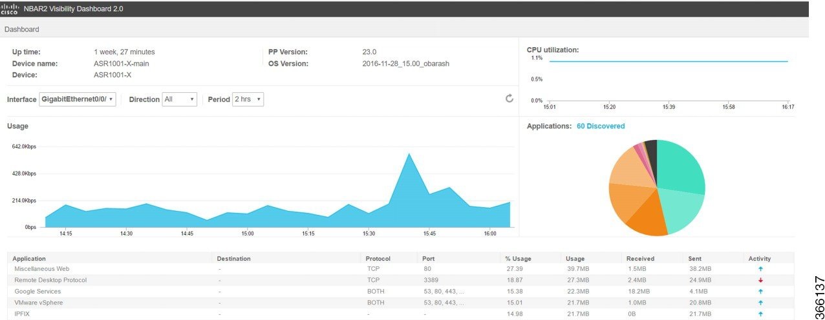Click device name ASR1001-X-main
Image resolution: width=825 pixels, height=320 pixels.
pos(122,63)
